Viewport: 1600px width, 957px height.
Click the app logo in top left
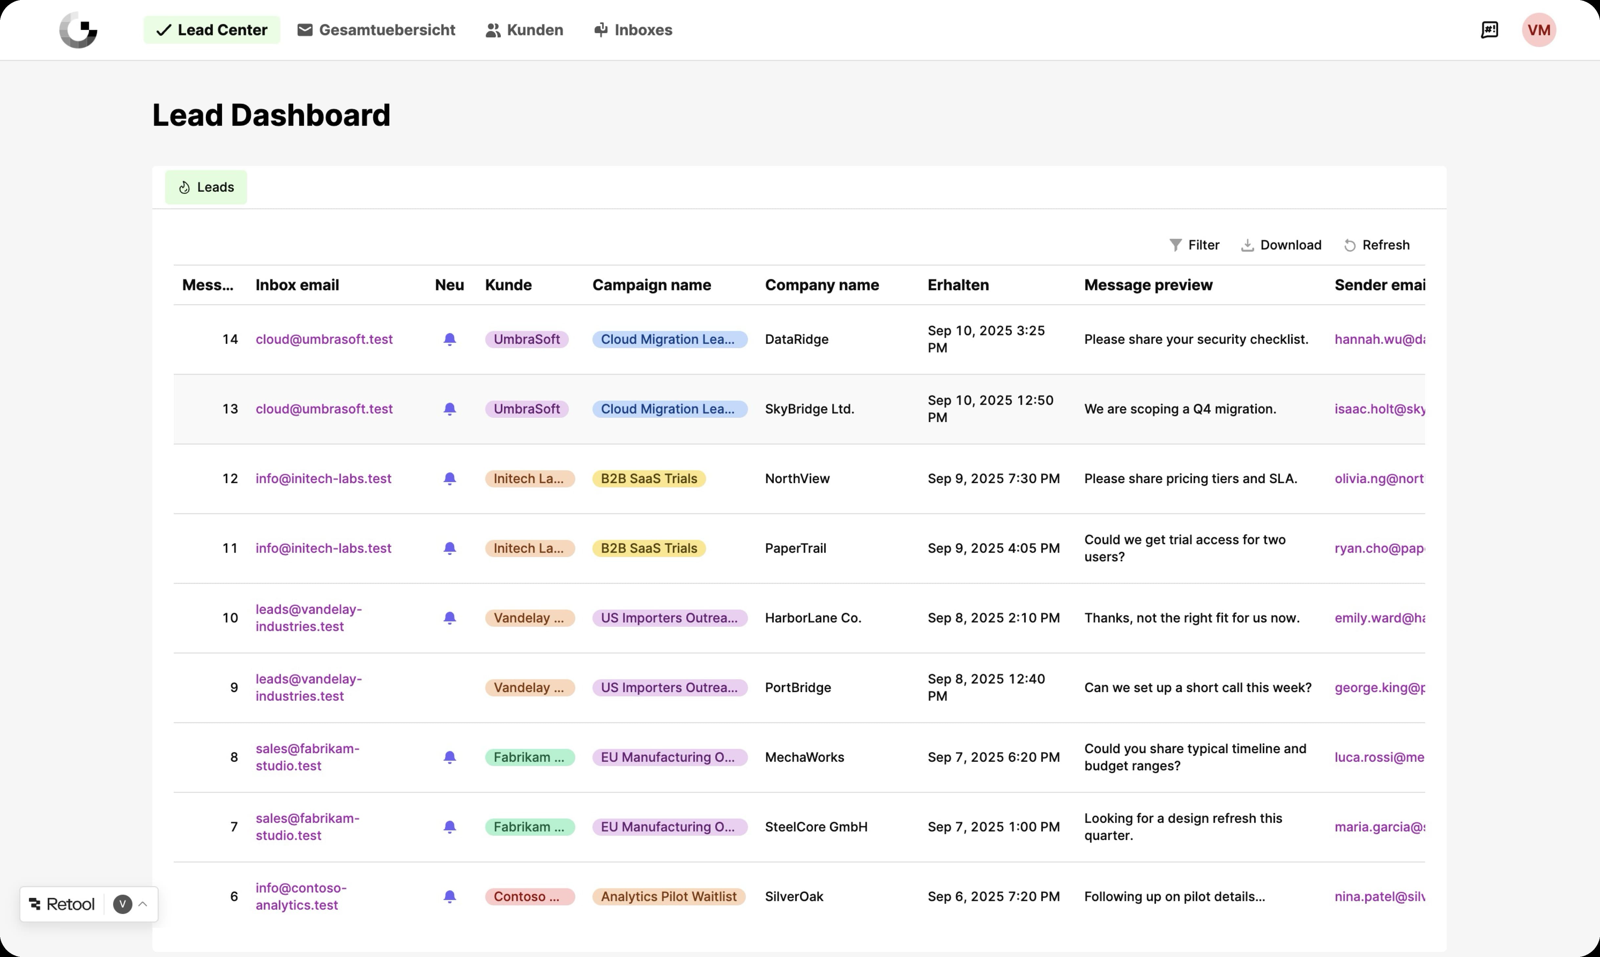(78, 30)
